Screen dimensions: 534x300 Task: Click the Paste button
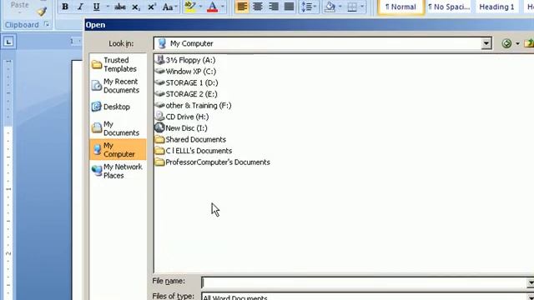click(19, 7)
